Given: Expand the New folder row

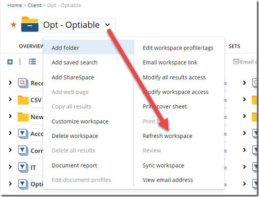Looking at the screenshot, I should pyautogui.click(x=10, y=116).
